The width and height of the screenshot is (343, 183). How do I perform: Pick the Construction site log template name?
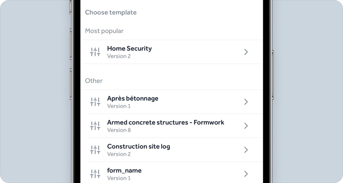pyautogui.click(x=139, y=146)
